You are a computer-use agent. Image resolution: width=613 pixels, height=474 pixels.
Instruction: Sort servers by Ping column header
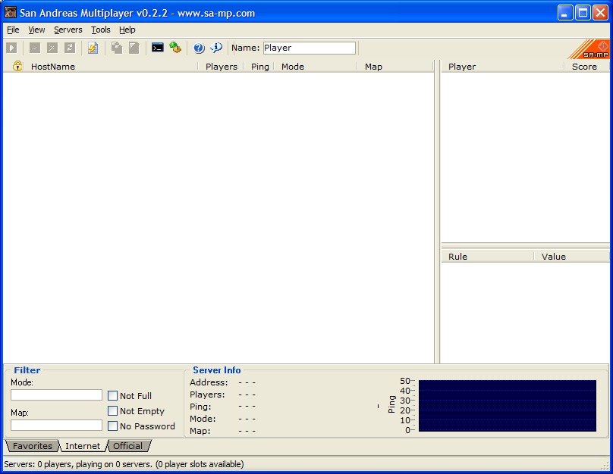point(260,67)
